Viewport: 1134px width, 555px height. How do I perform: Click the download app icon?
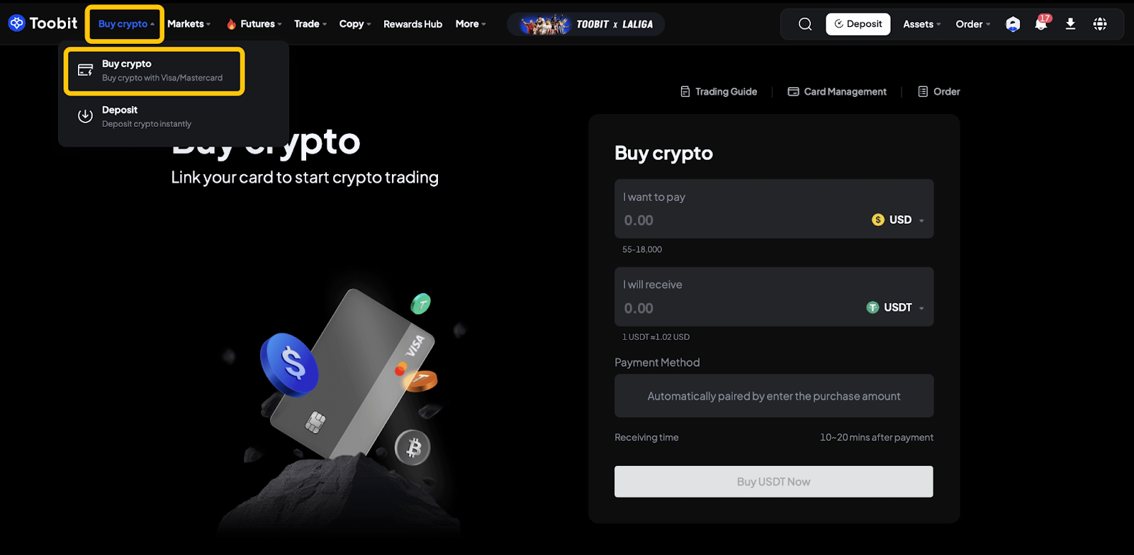pos(1071,24)
